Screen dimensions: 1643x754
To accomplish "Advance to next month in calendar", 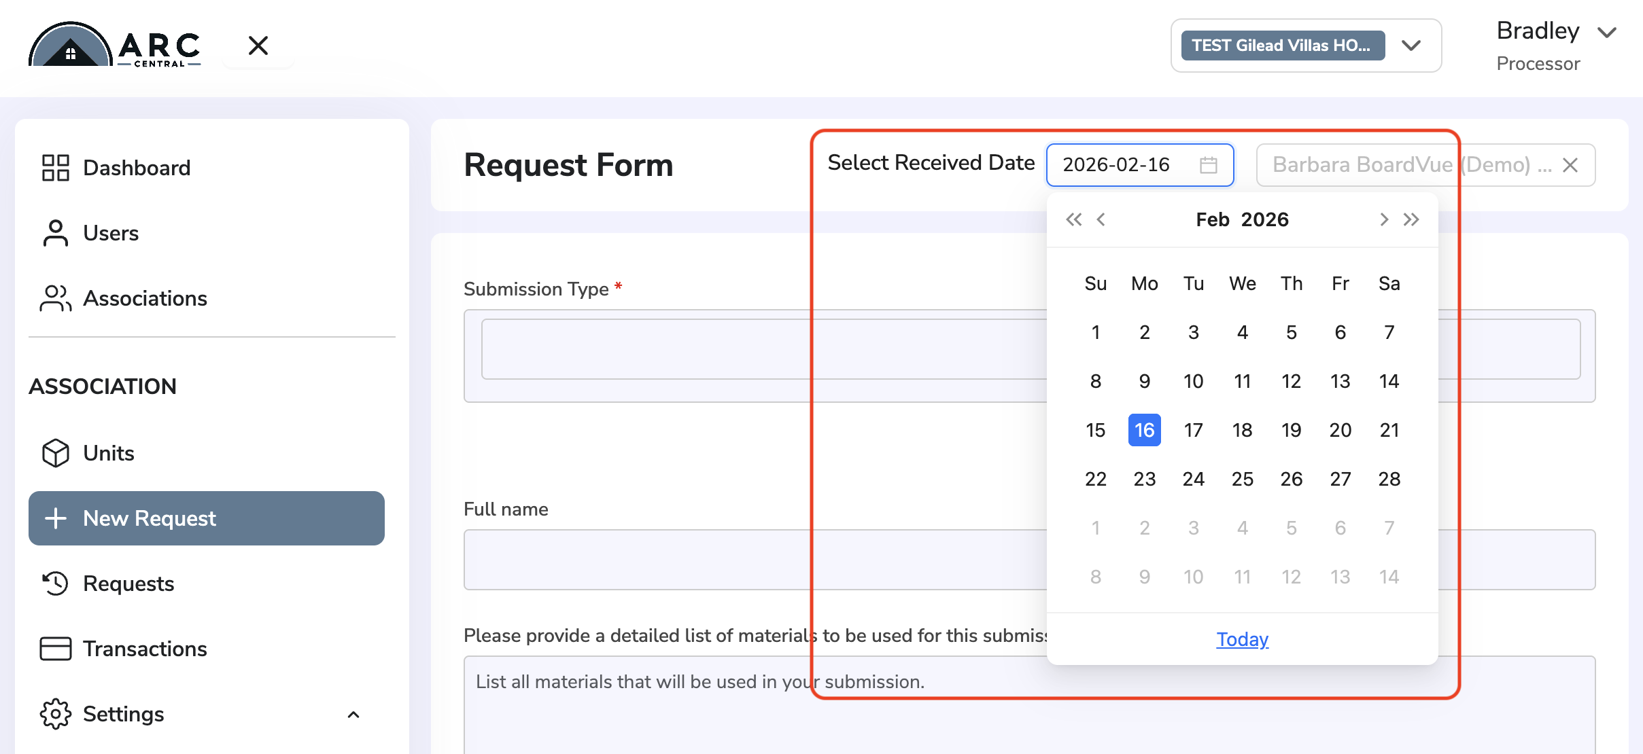I will pos(1383,219).
